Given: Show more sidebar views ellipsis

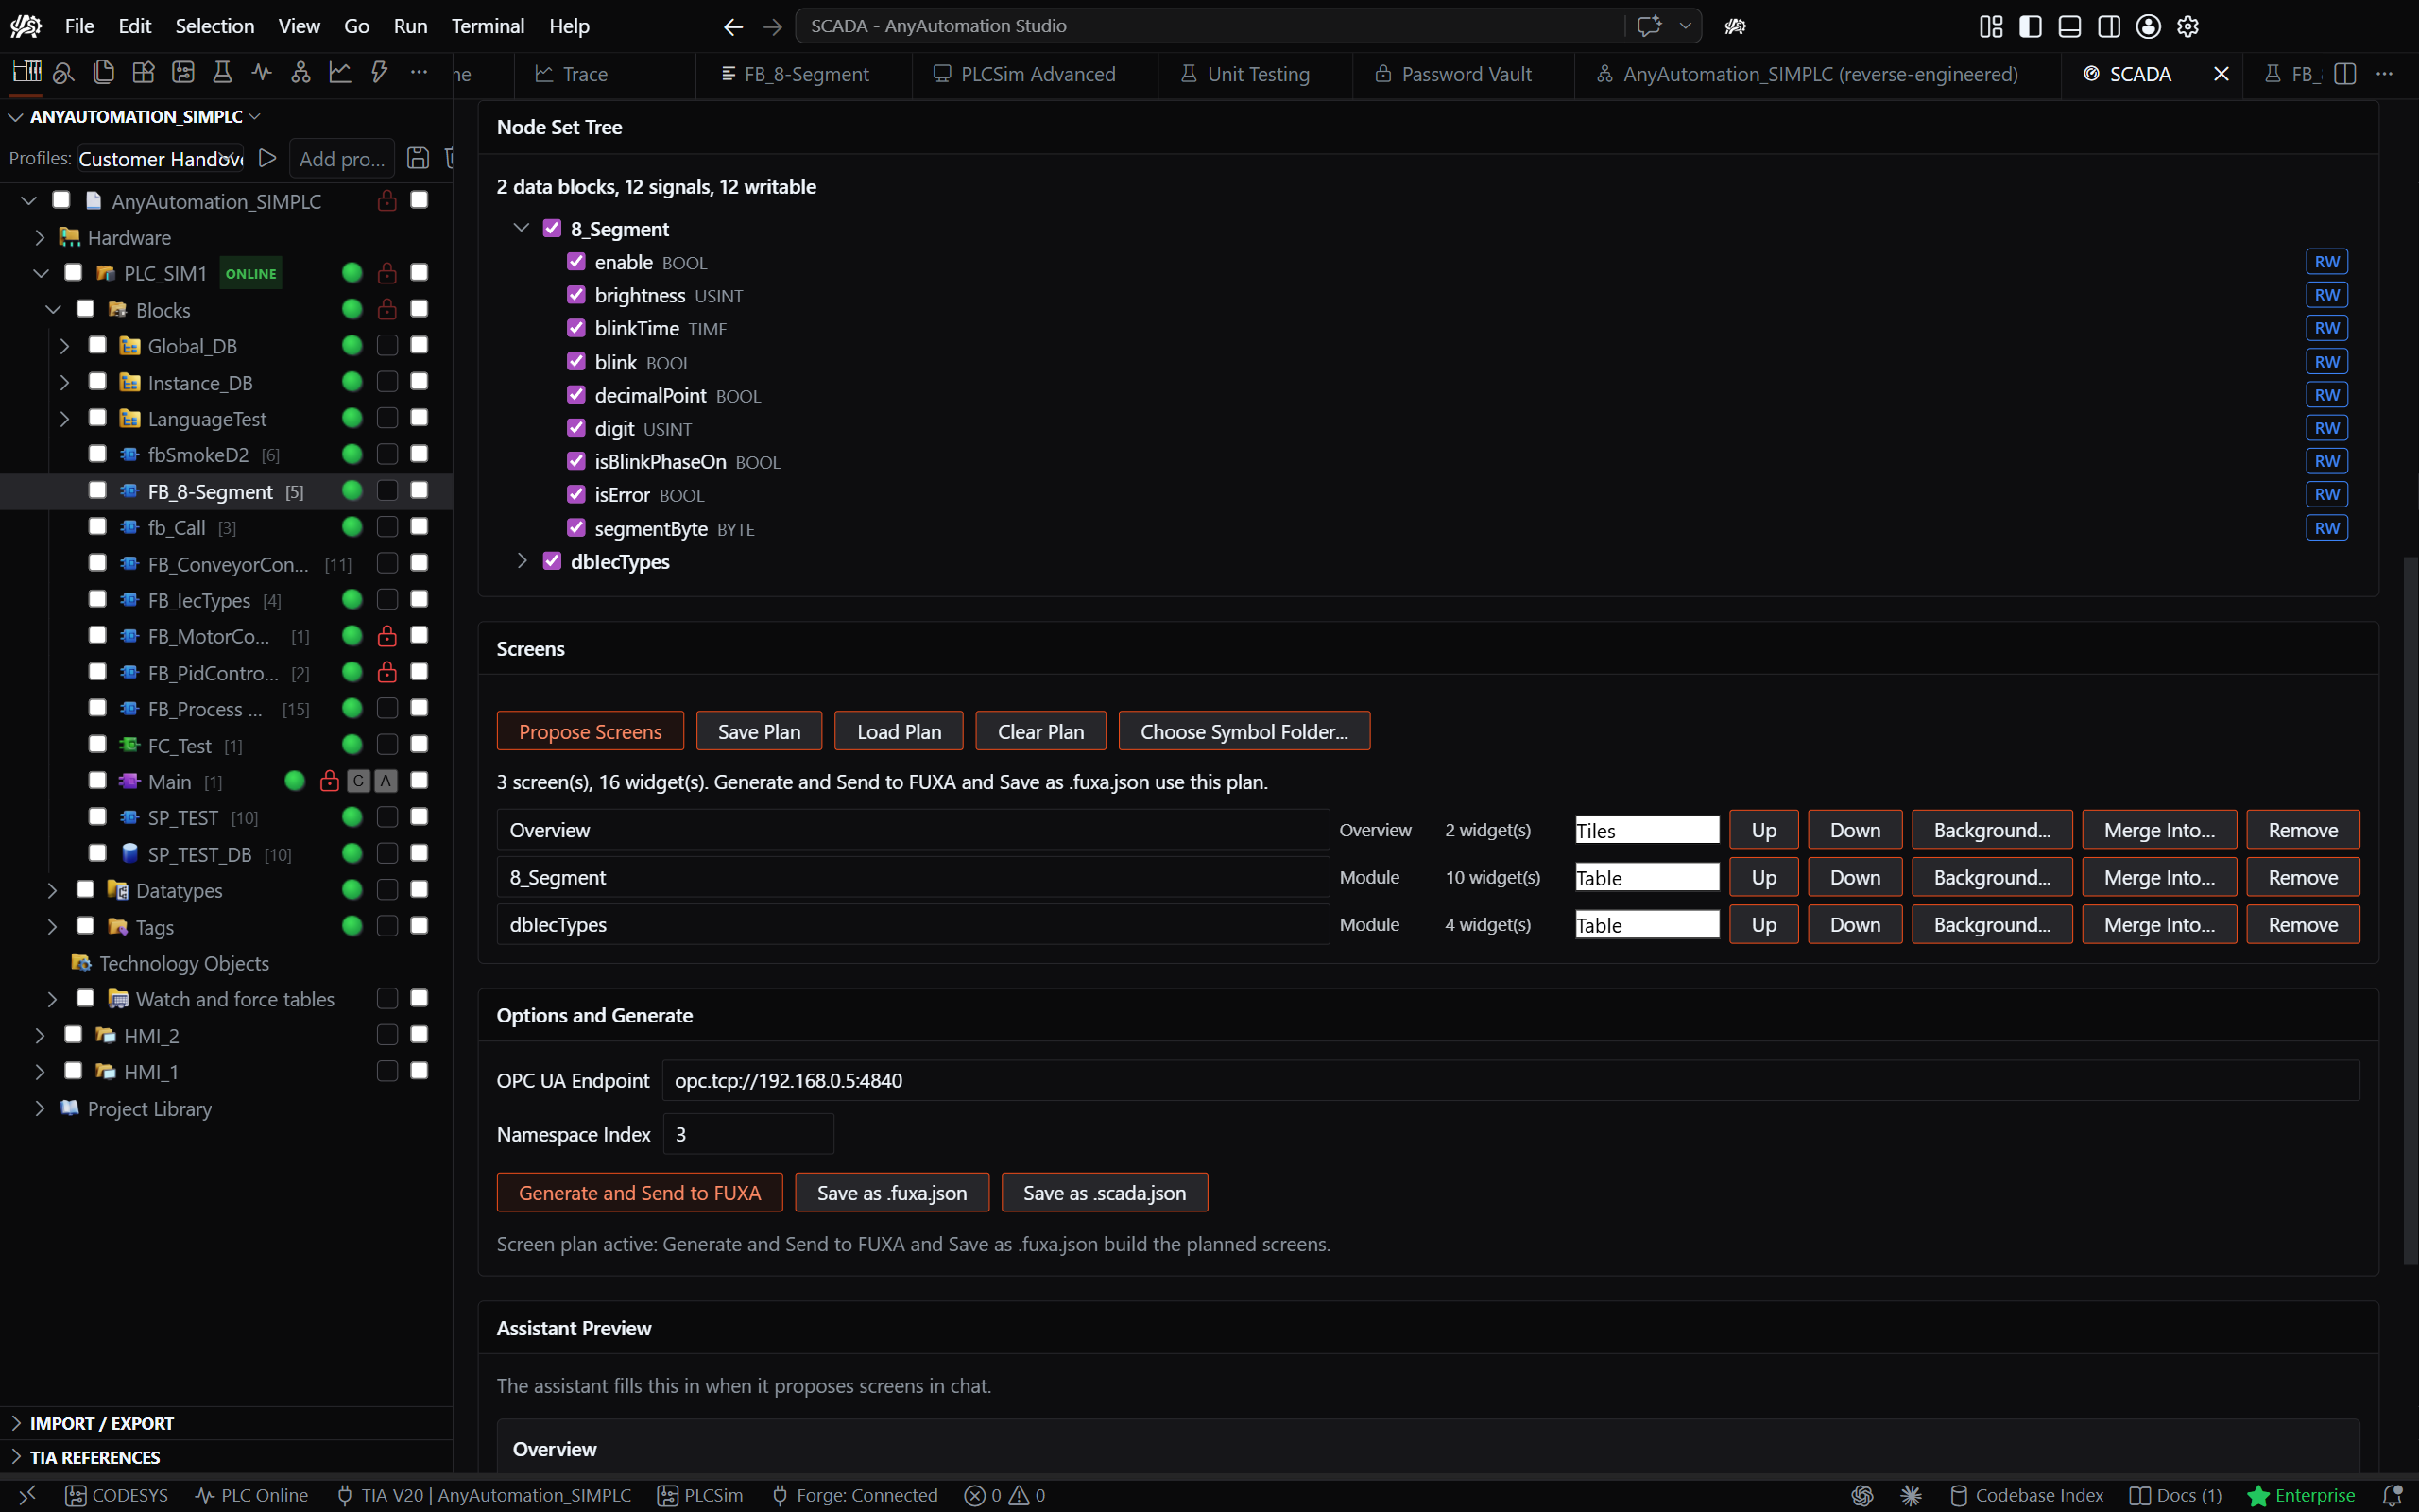Looking at the screenshot, I should (419, 72).
